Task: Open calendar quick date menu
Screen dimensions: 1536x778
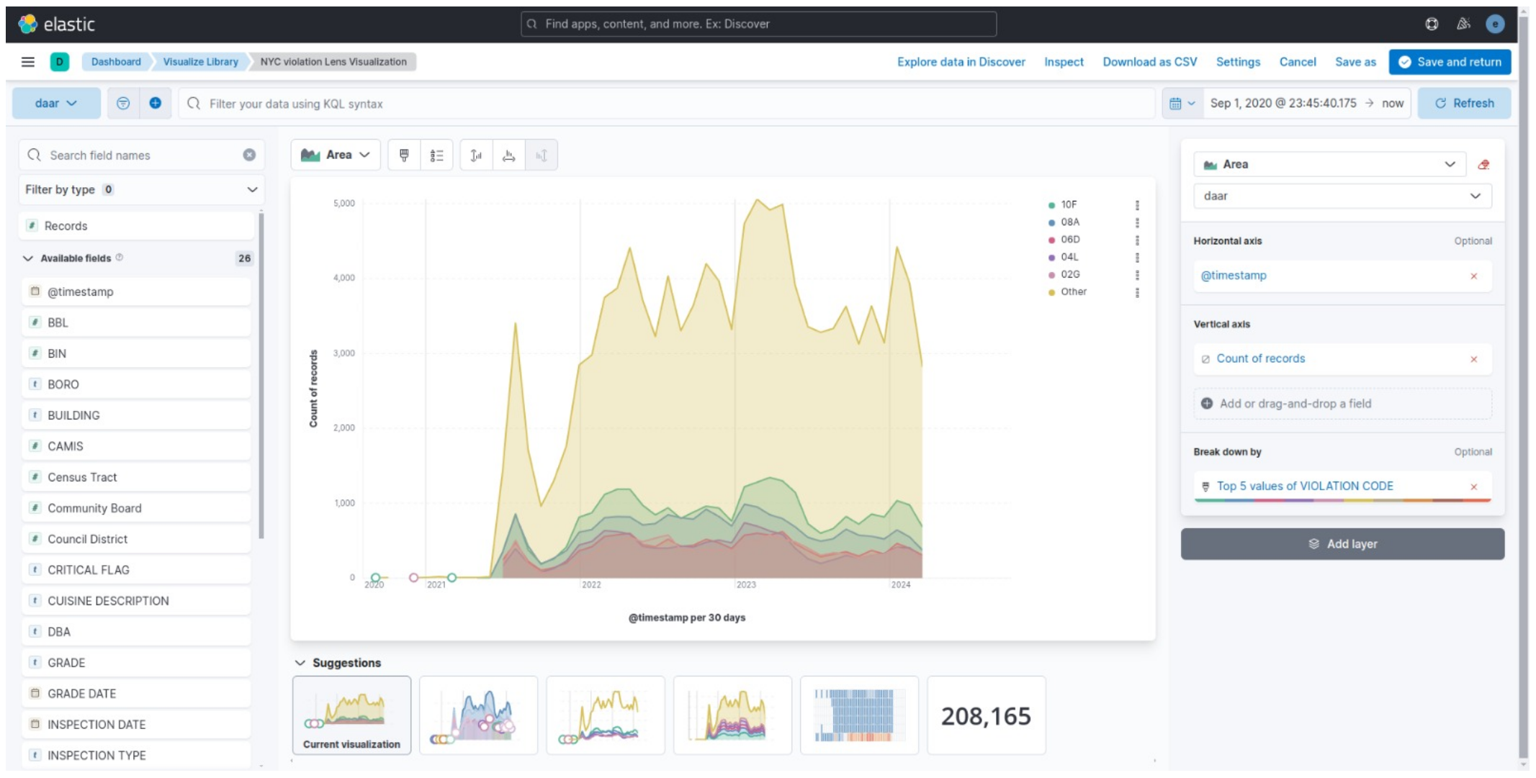Action: coord(1182,103)
